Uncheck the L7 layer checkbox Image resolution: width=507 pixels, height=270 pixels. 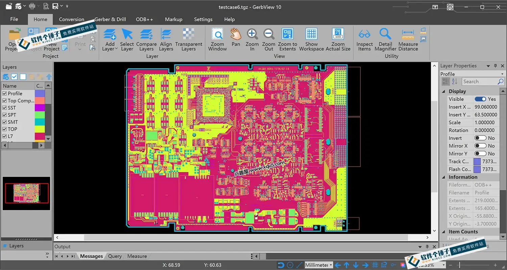tap(5, 136)
